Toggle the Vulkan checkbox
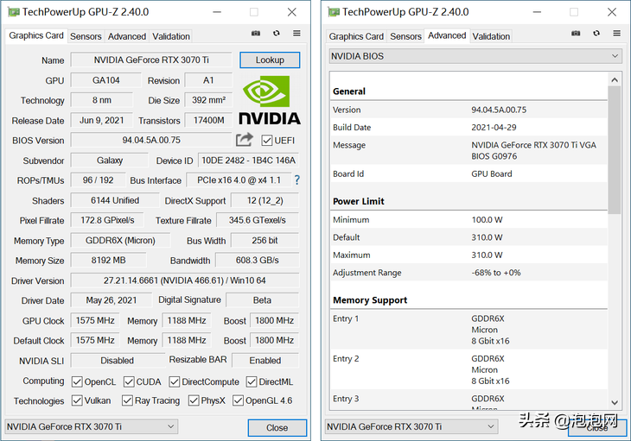The height and width of the screenshot is (441, 631). (77, 400)
